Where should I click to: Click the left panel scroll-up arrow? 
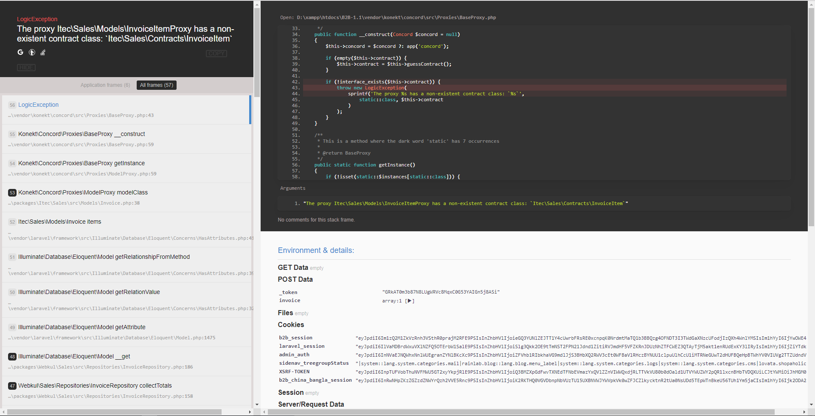click(x=257, y=4)
